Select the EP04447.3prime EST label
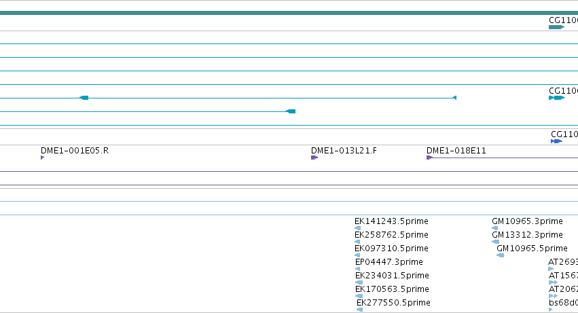 (389, 262)
